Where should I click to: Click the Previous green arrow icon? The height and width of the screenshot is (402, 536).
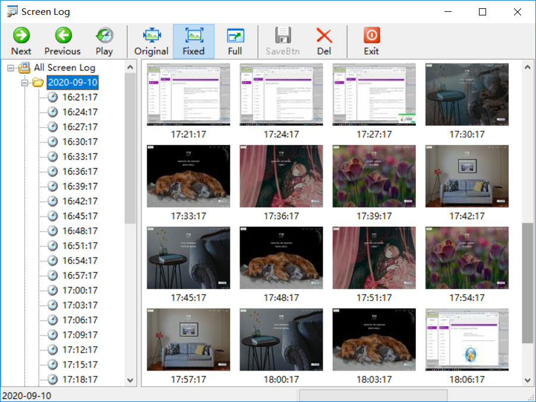coord(62,36)
